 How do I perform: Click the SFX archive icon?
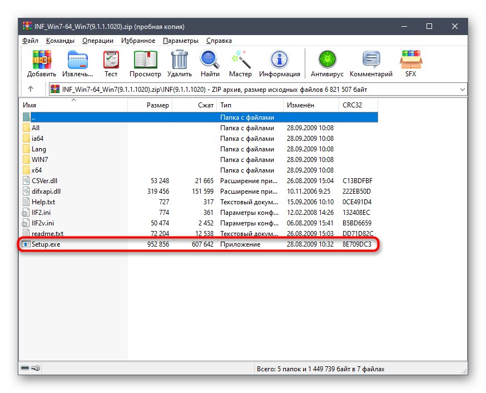tap(411, 59)
